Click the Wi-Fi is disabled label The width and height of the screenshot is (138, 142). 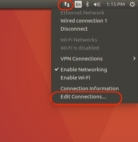[80, 48]
